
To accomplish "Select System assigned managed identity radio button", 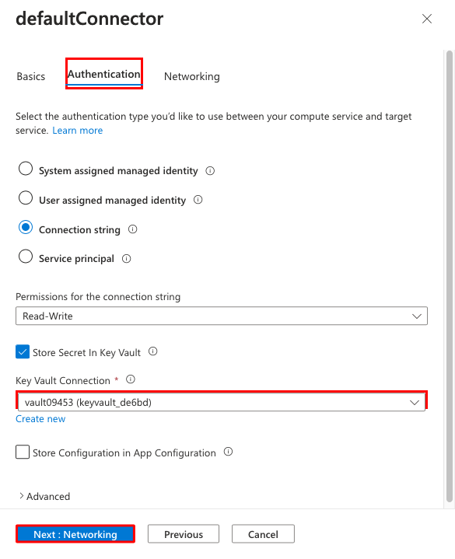I will pos(26,169).
